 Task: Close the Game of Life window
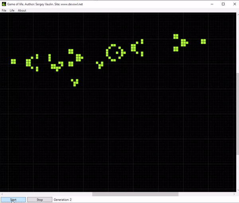(235, 4)
